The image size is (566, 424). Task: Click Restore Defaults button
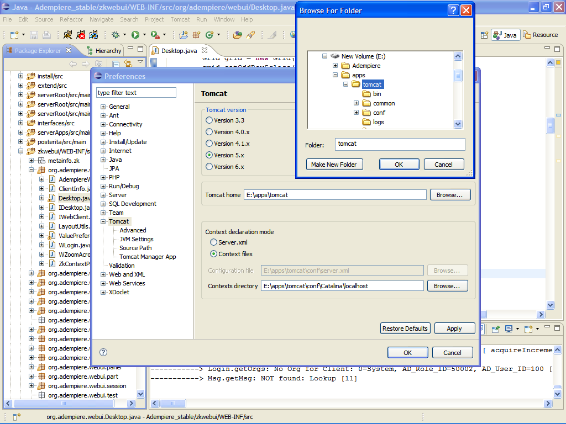(405, 328)
